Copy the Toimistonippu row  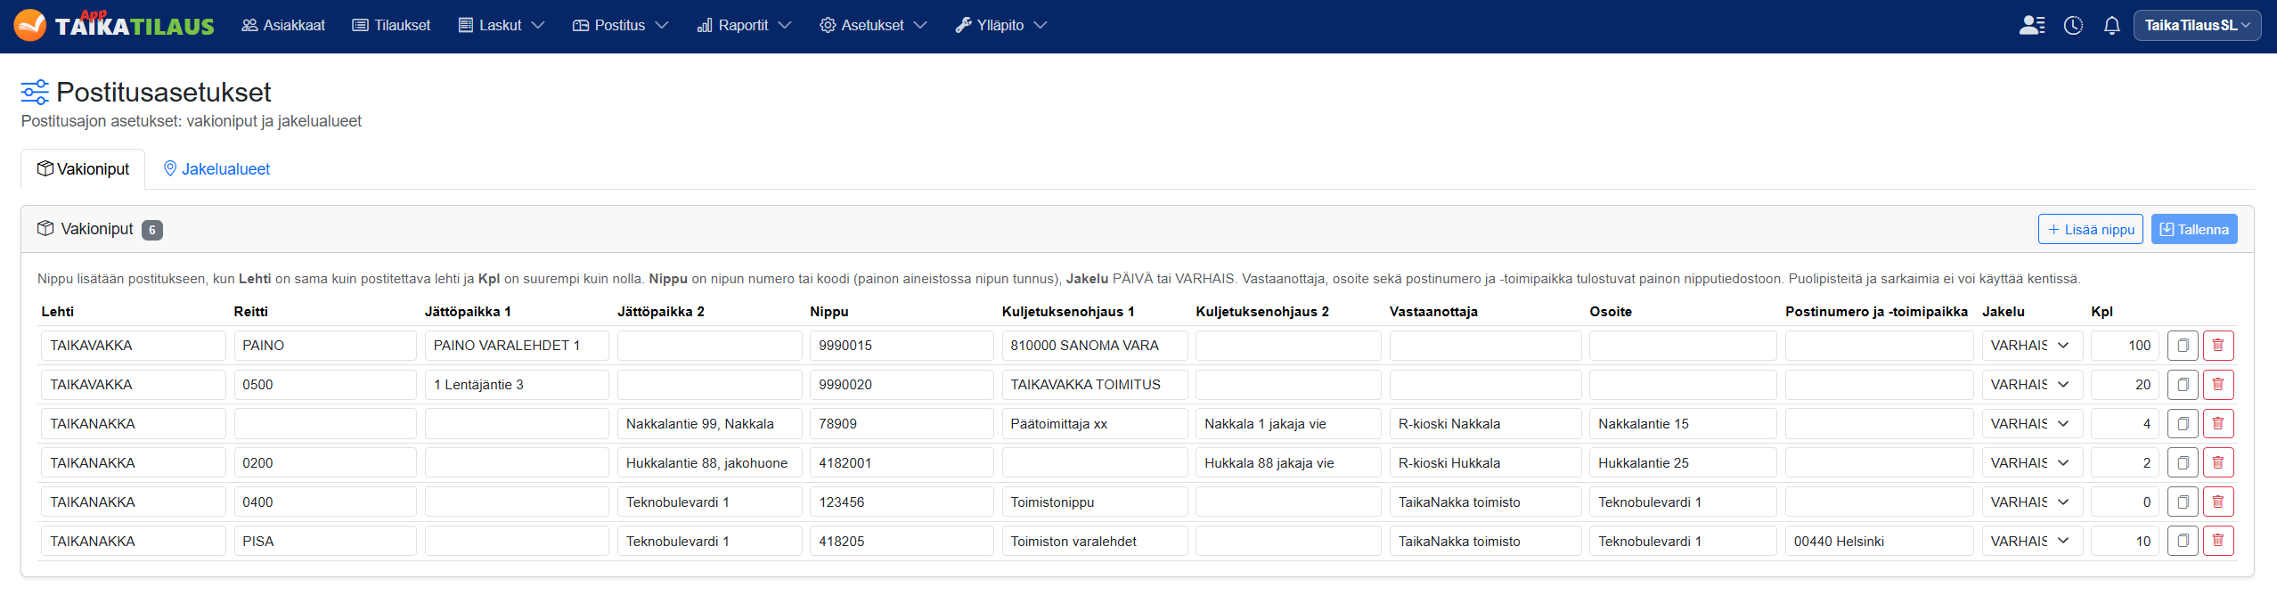point(2183,502)
